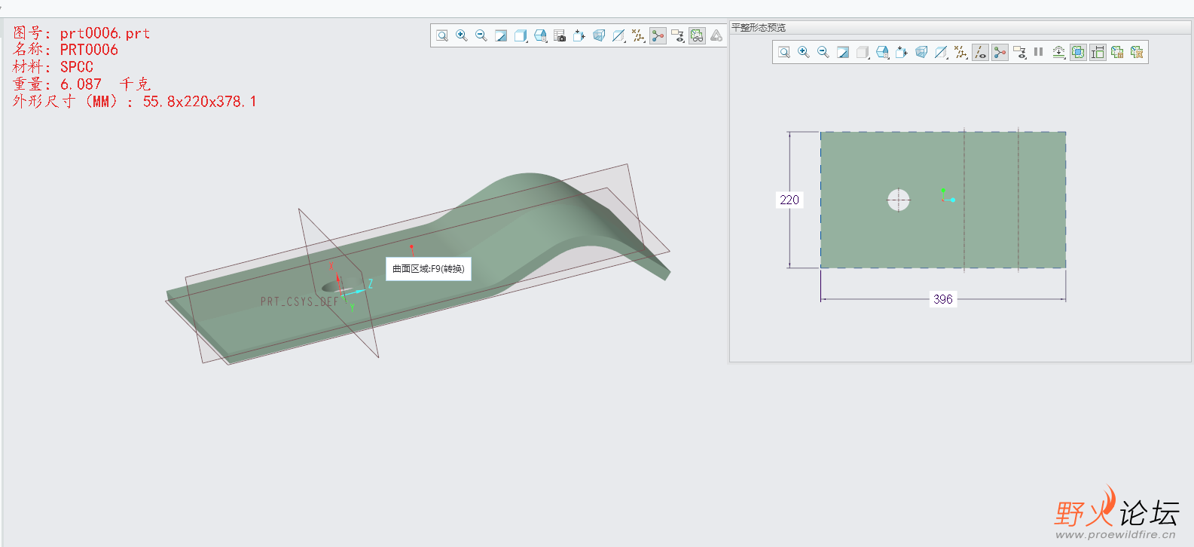Screen dimensions: 1194x547
Task: Toggle bounding box display in preview toolbar
Action: [x=1078, y=52]
